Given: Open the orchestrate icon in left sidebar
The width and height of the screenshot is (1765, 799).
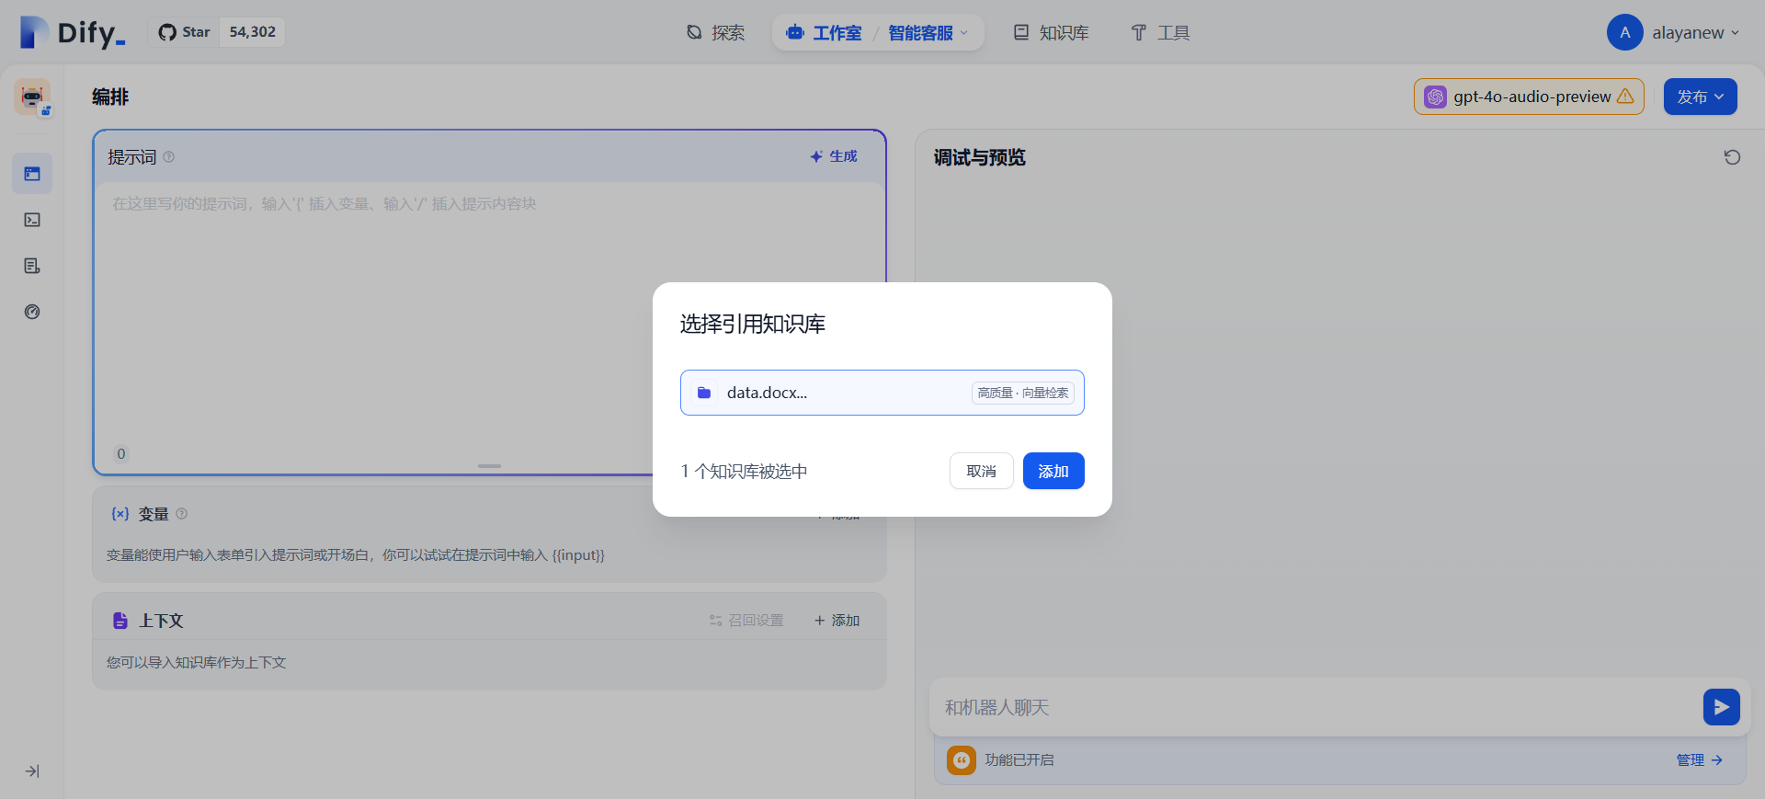Looking at the screenshot, I should [32, 174].
